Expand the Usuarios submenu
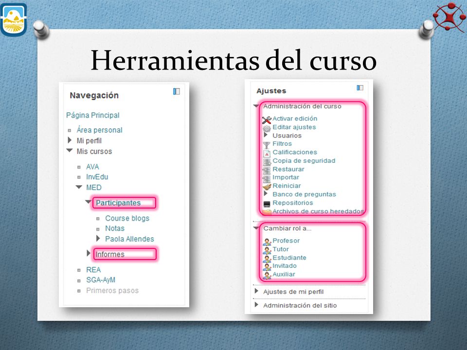 tap(266, 135)
